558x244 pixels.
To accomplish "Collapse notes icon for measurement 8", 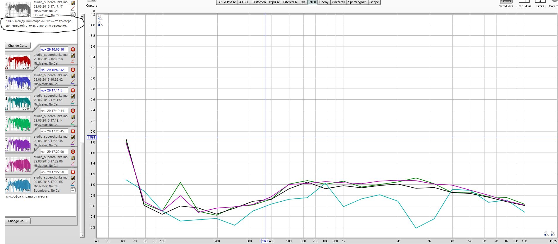I will pyautogui.click(x=73, y=190).
